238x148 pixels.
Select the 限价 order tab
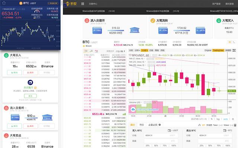(x=133, y=125)
